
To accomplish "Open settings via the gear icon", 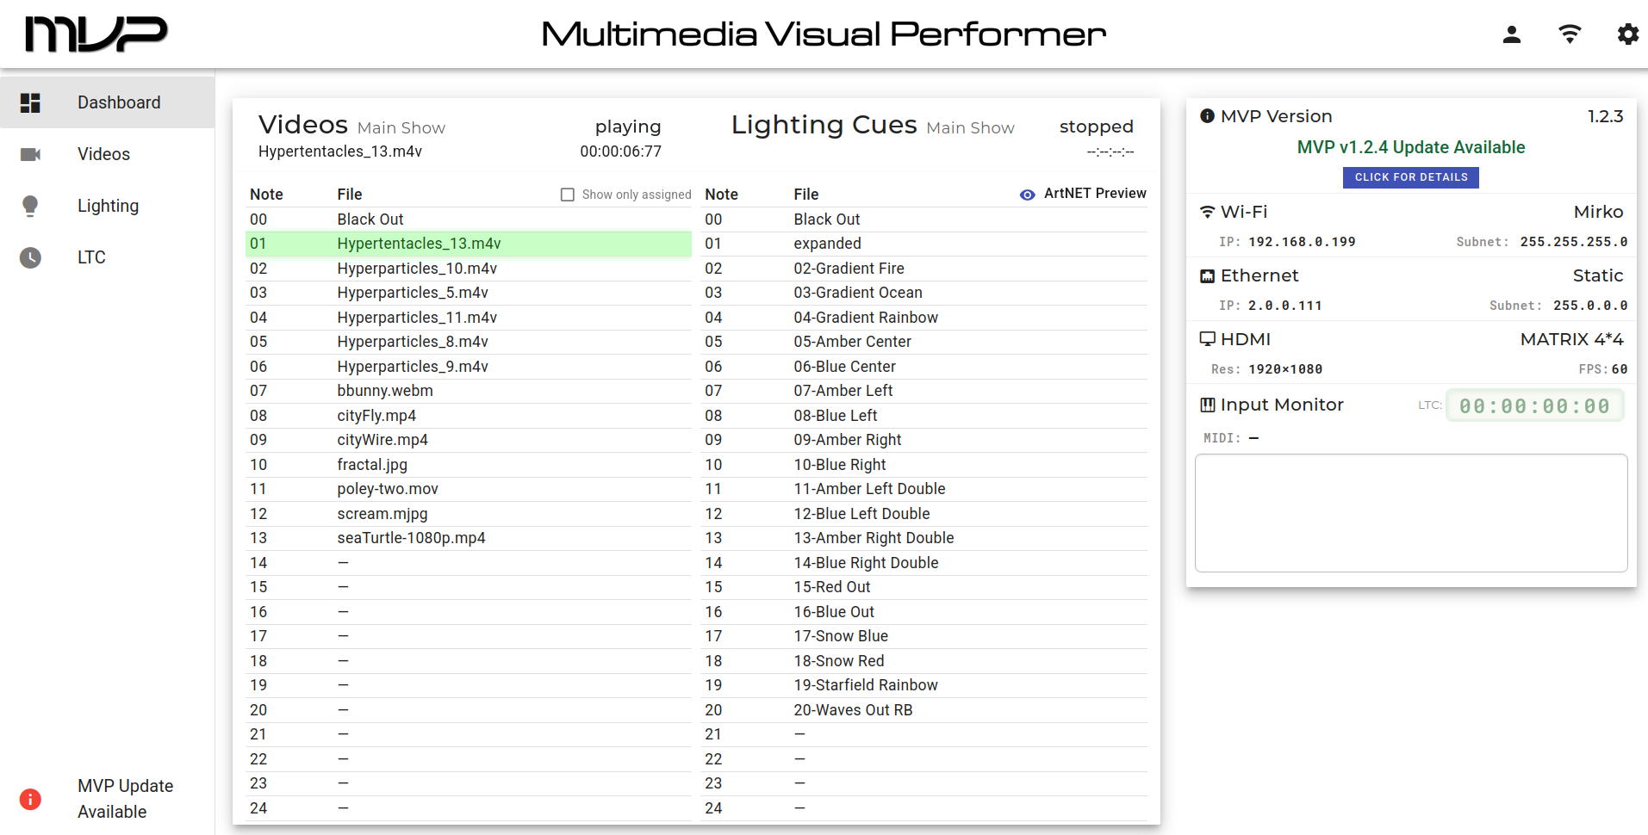I will (x=1627, y=34).
